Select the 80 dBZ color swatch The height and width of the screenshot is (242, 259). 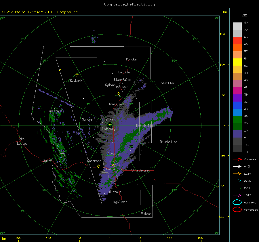coord(237,26)
